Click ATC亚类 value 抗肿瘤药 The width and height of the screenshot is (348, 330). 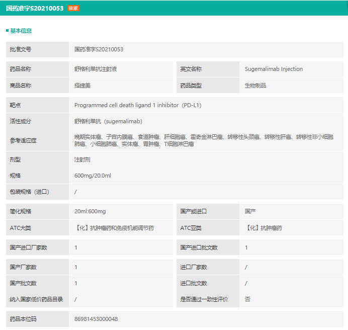point(264,228)
